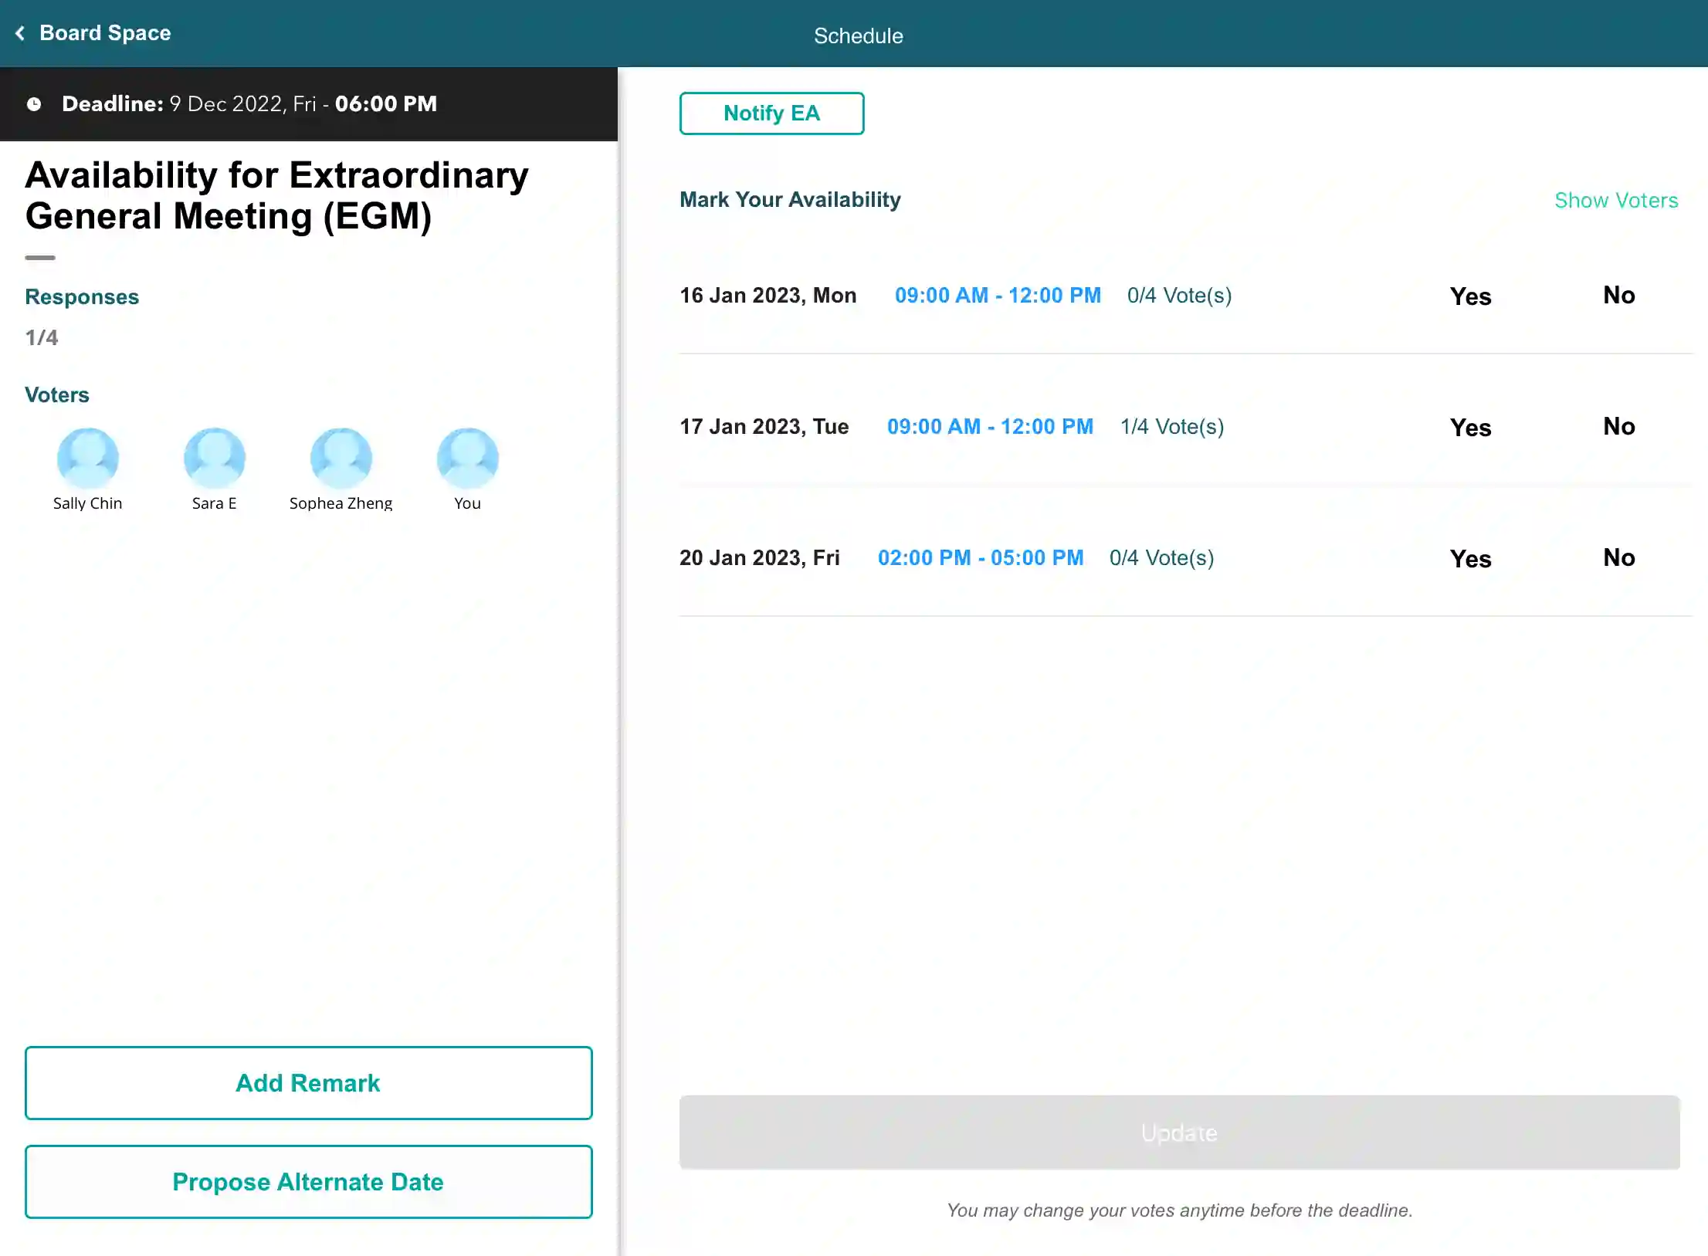Click the note about changing votes
The width and height of the screenshot is (1708, 1256).
pyautogui.click(x=1180, y=1210)
